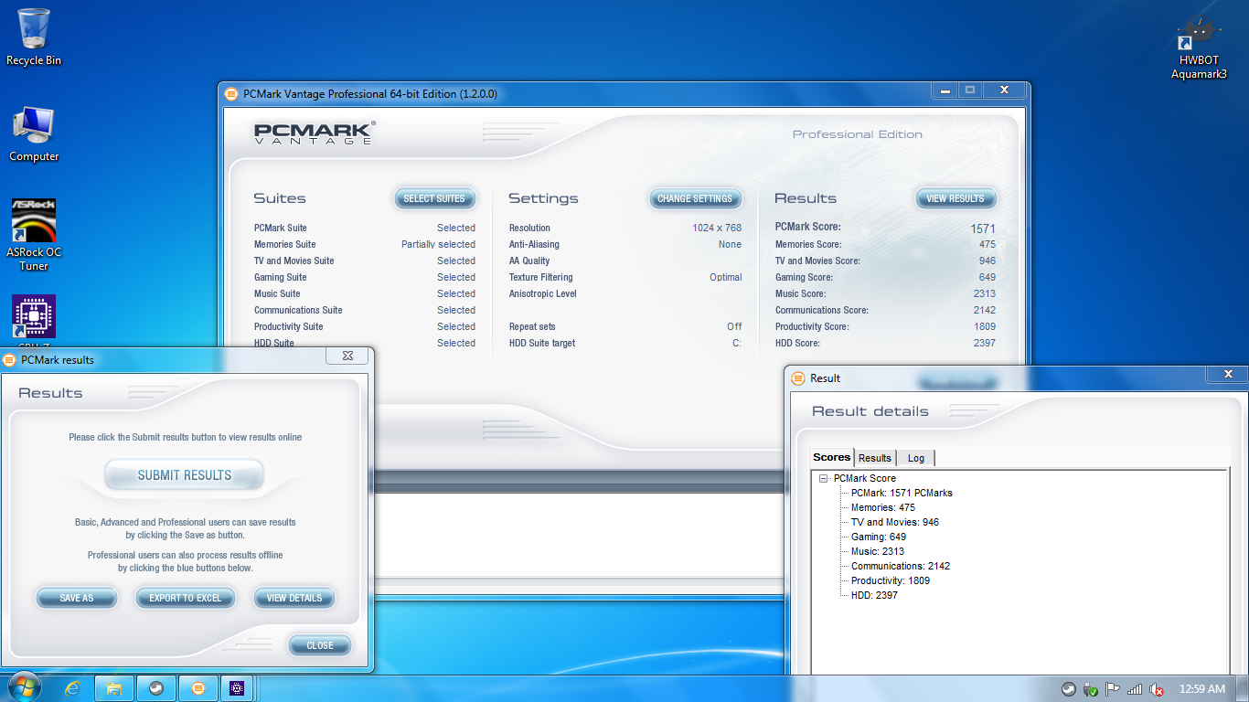The width and height of the screenshot is (1249, 702).
Task: Select the 'Productivity: 1809' tree row
Action: 891,580
